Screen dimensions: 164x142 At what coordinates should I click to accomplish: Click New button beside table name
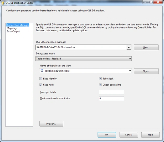pyautogui.click(x=146, y=71)
